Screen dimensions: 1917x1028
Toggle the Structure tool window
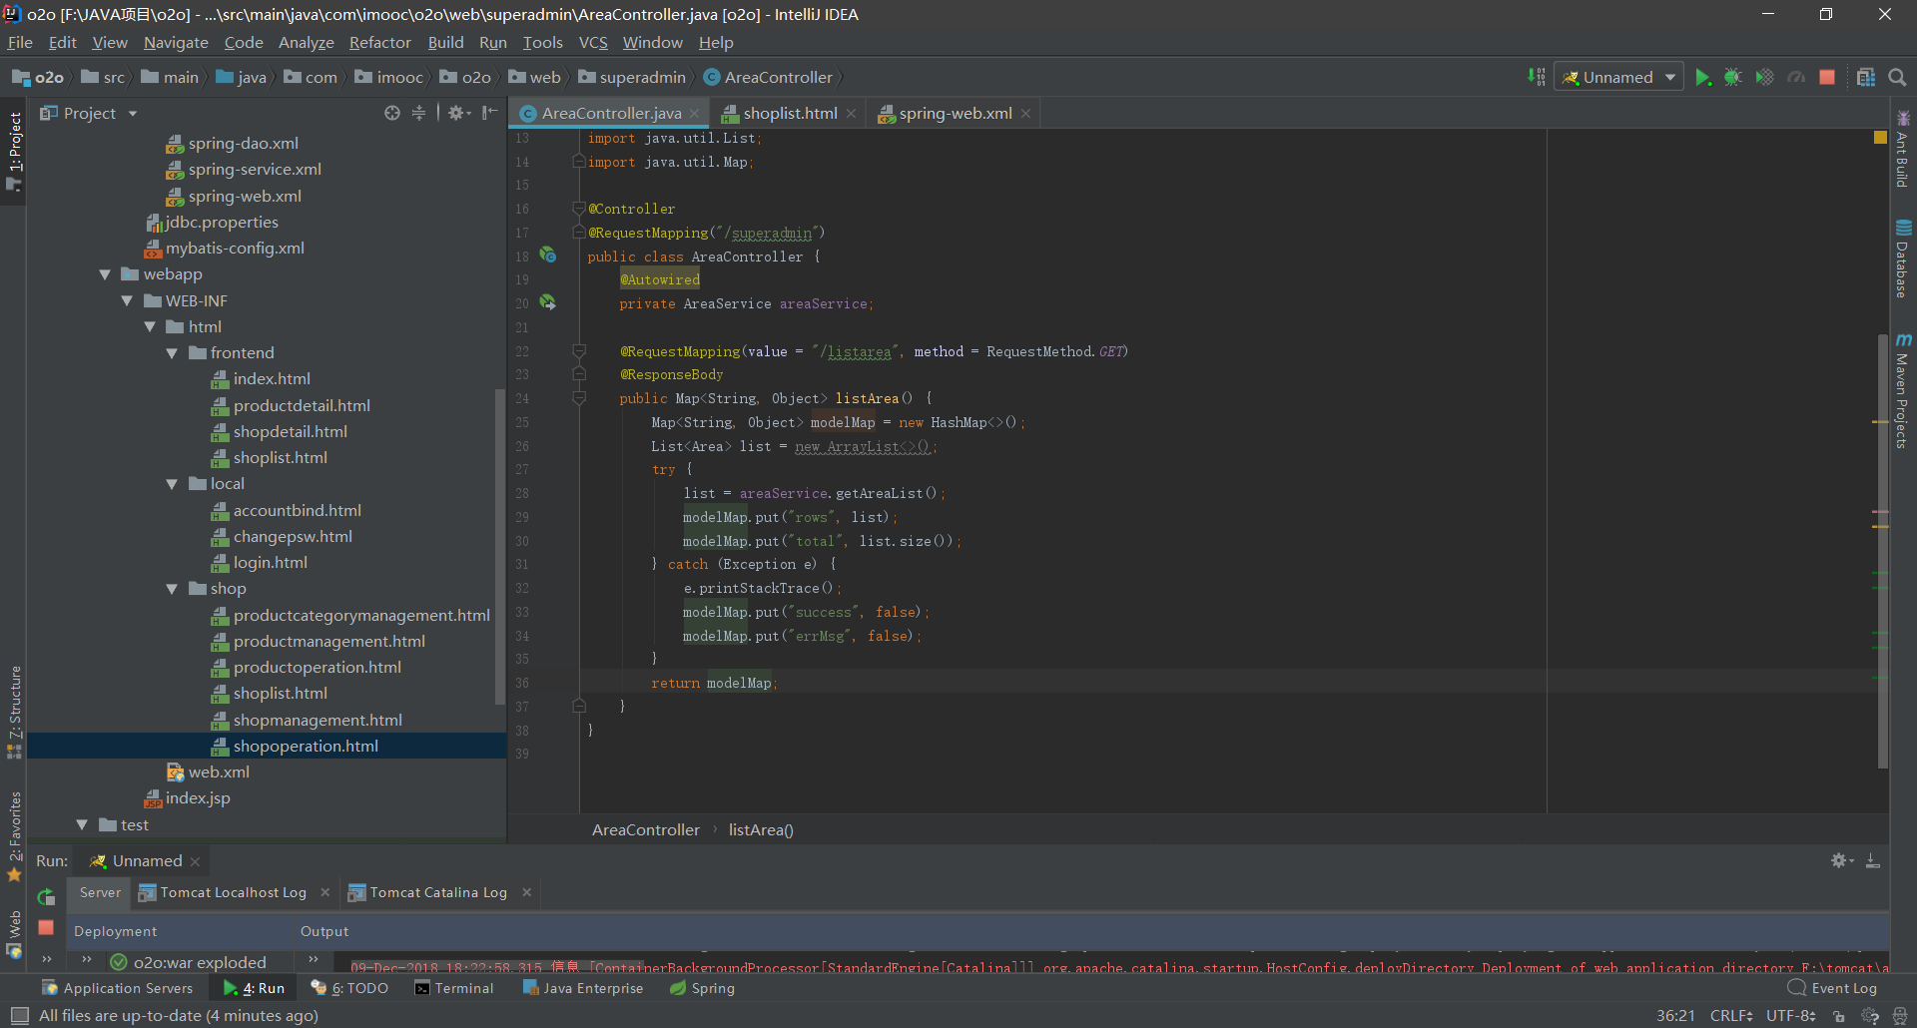pos(14,711)
